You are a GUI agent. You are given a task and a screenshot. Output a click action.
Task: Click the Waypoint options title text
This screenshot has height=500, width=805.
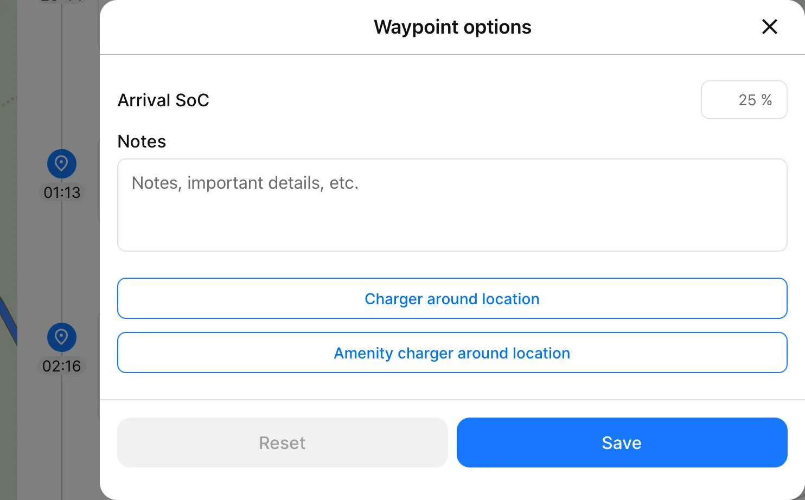click(452, 27)
